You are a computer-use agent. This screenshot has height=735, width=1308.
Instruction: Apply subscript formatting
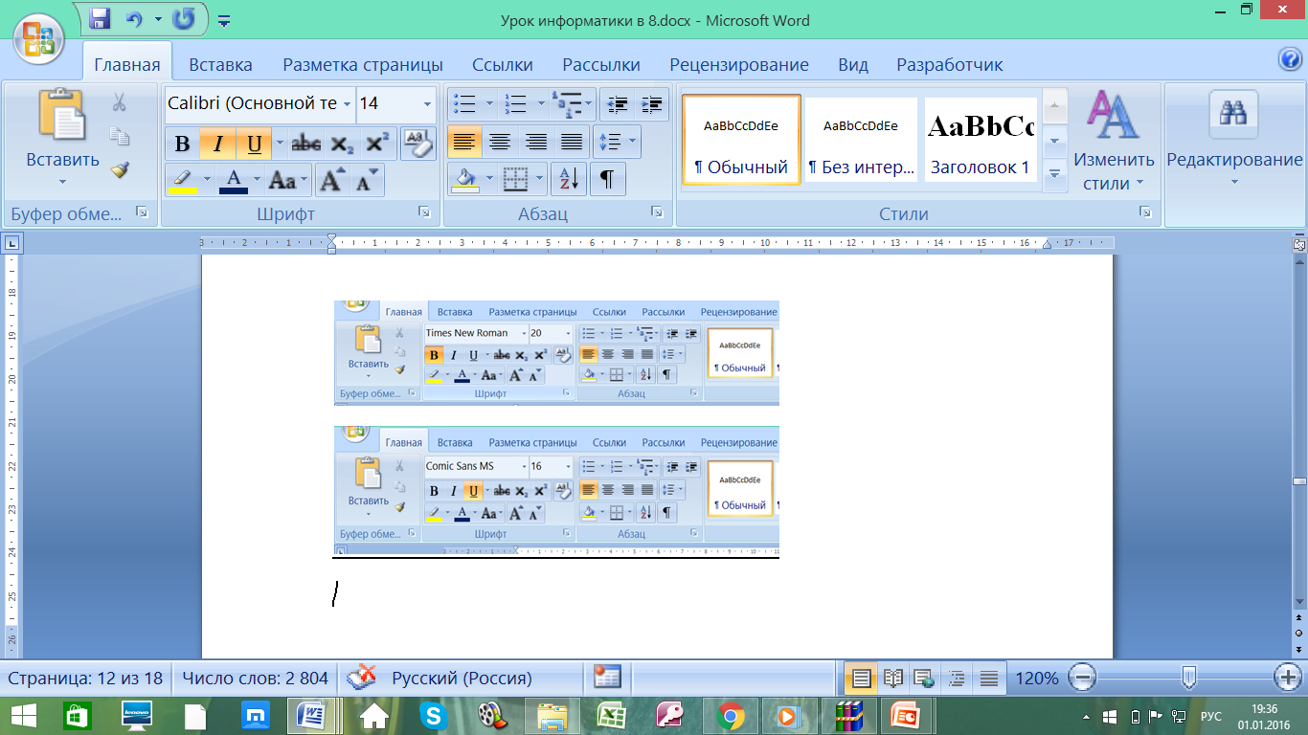click(x=343, y=145)
